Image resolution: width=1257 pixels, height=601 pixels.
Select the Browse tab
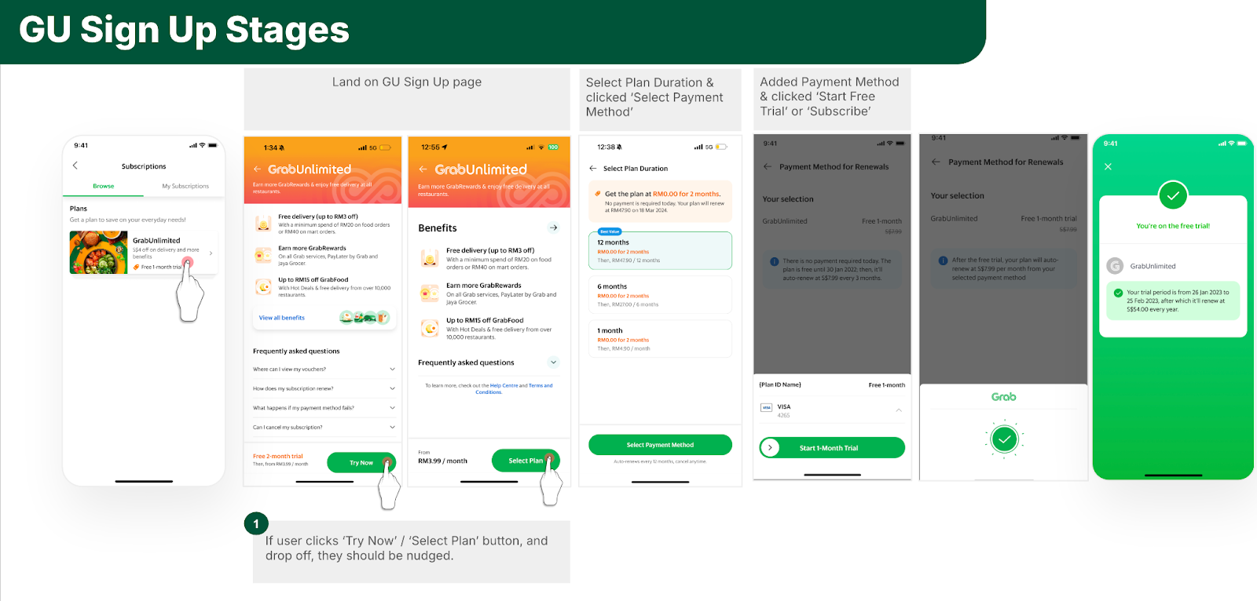click(x=103, y=186)
